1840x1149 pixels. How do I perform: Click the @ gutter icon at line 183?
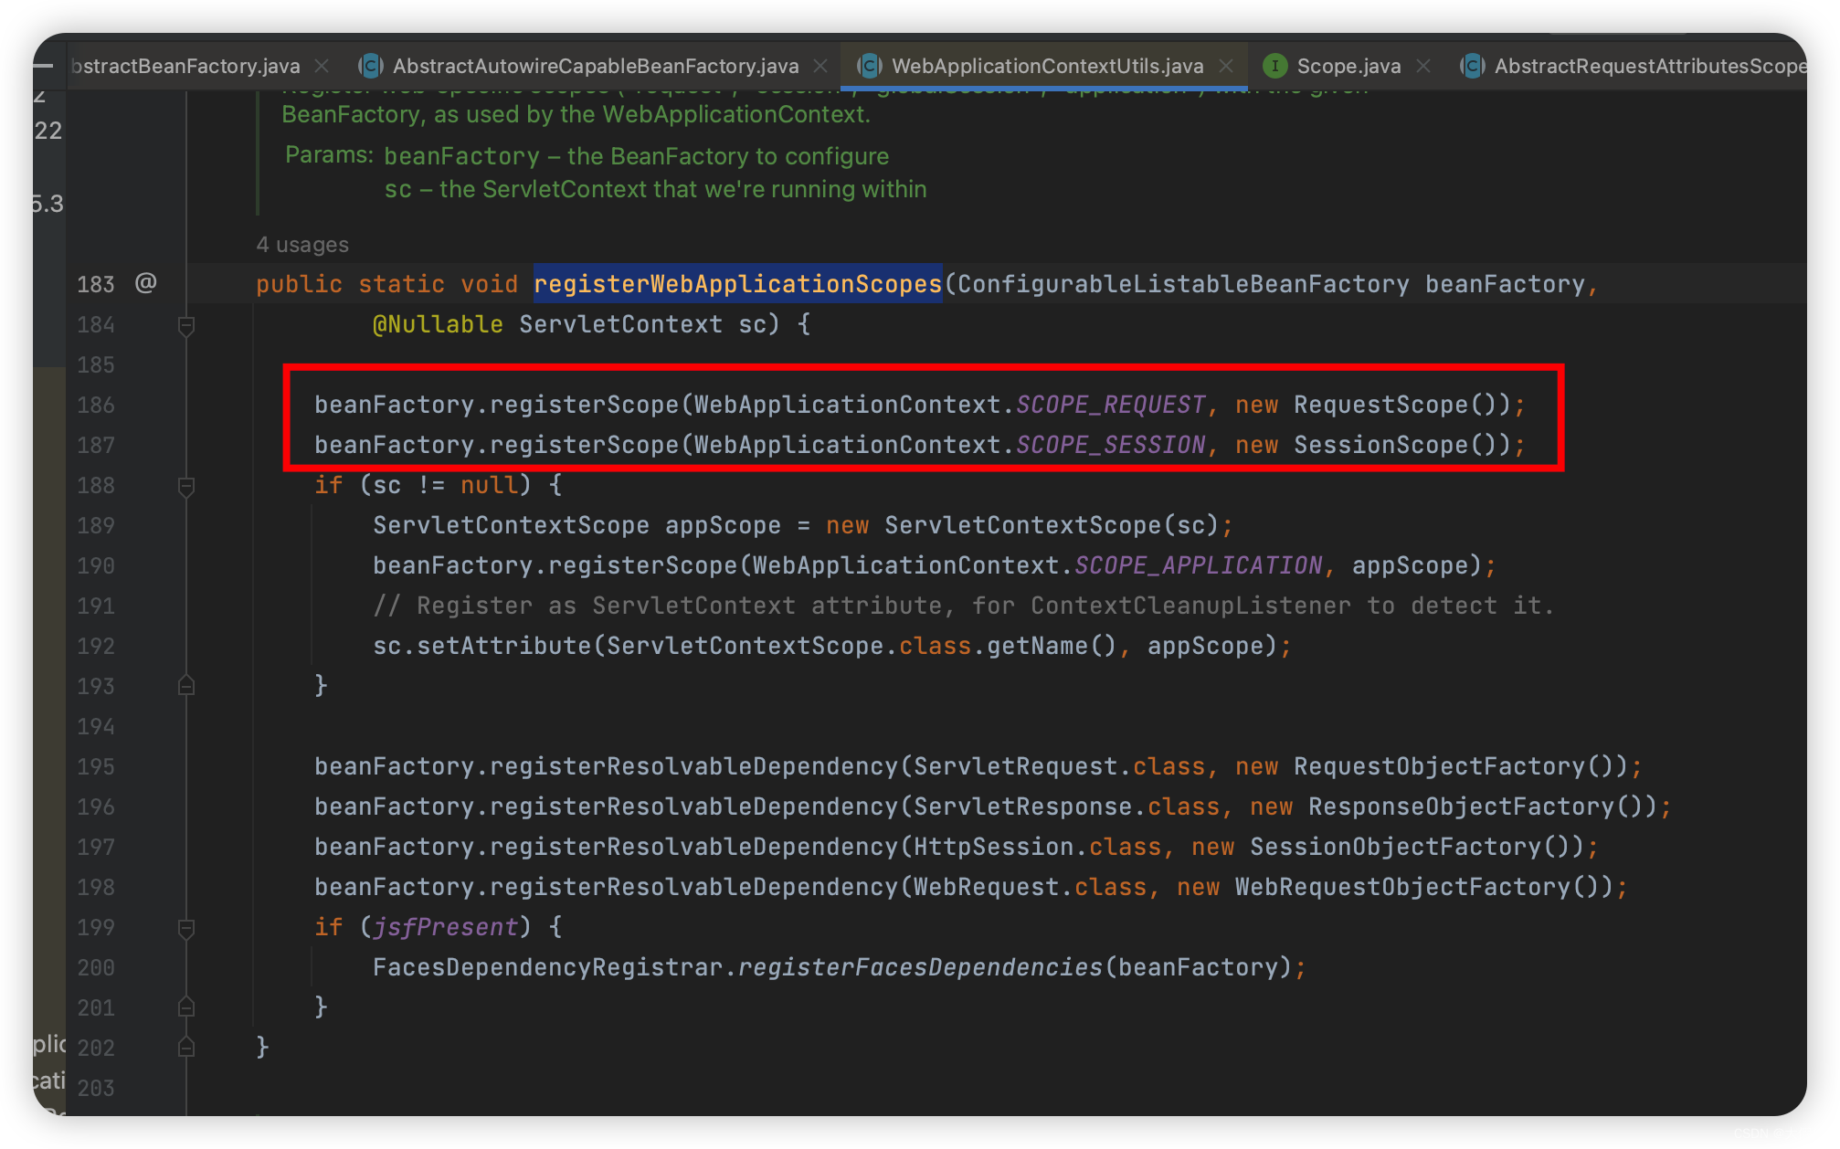click(145, 283)
